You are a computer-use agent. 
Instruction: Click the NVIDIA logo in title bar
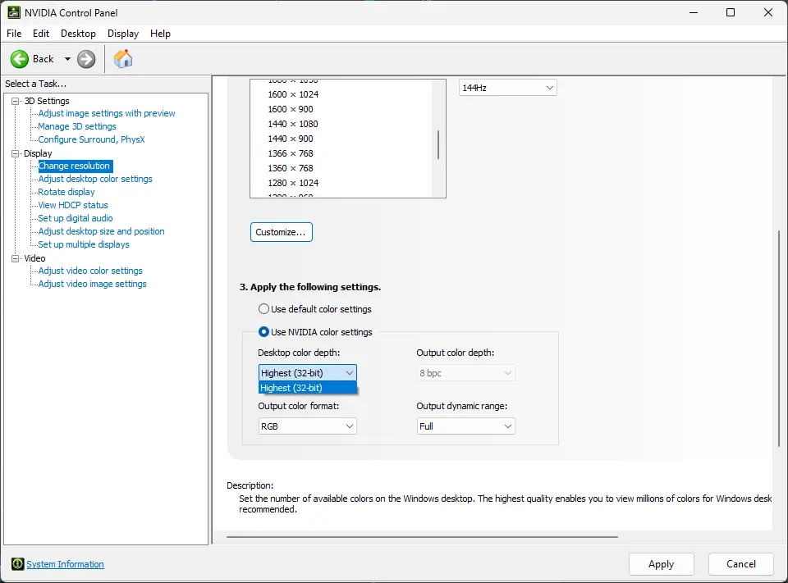pyautogui.click(x=14, y=12)
